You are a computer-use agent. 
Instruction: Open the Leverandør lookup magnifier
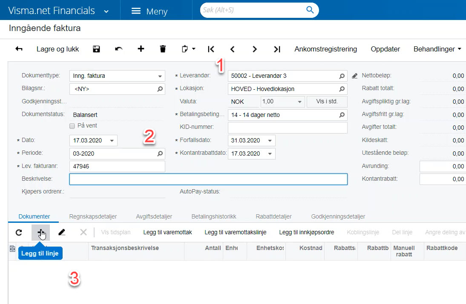pyautogui.click(x=342, y=76)
